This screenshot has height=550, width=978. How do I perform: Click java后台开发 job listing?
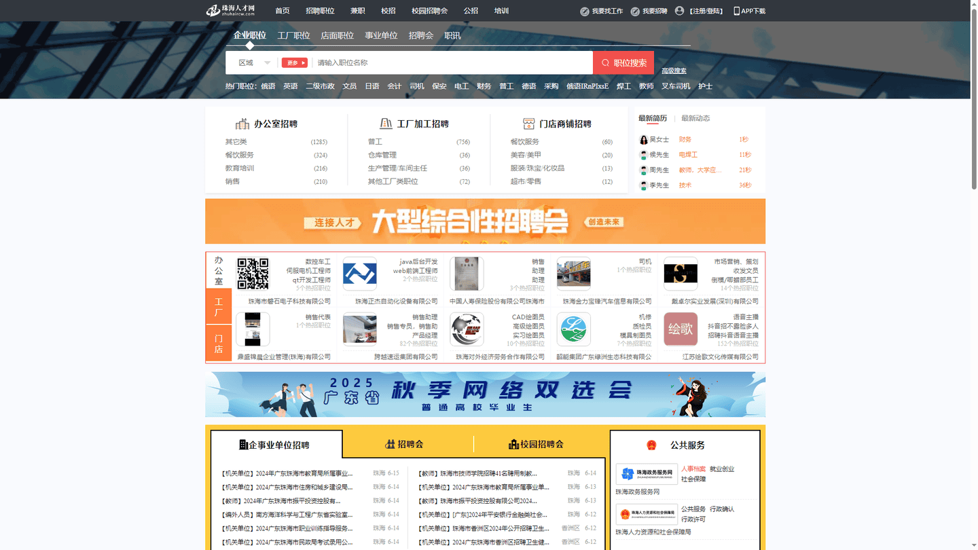[x=418, y=261]
